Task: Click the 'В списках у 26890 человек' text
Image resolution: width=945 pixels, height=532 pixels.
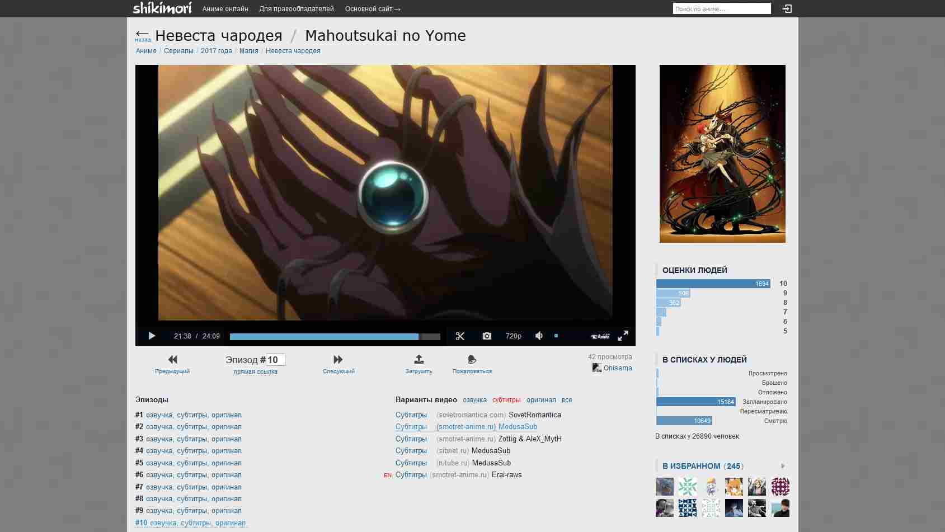Action: 697,436
